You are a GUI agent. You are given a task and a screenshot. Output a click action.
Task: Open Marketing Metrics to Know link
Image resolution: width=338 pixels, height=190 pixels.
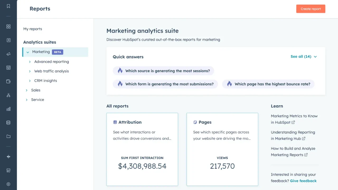(x=294, y=119)
